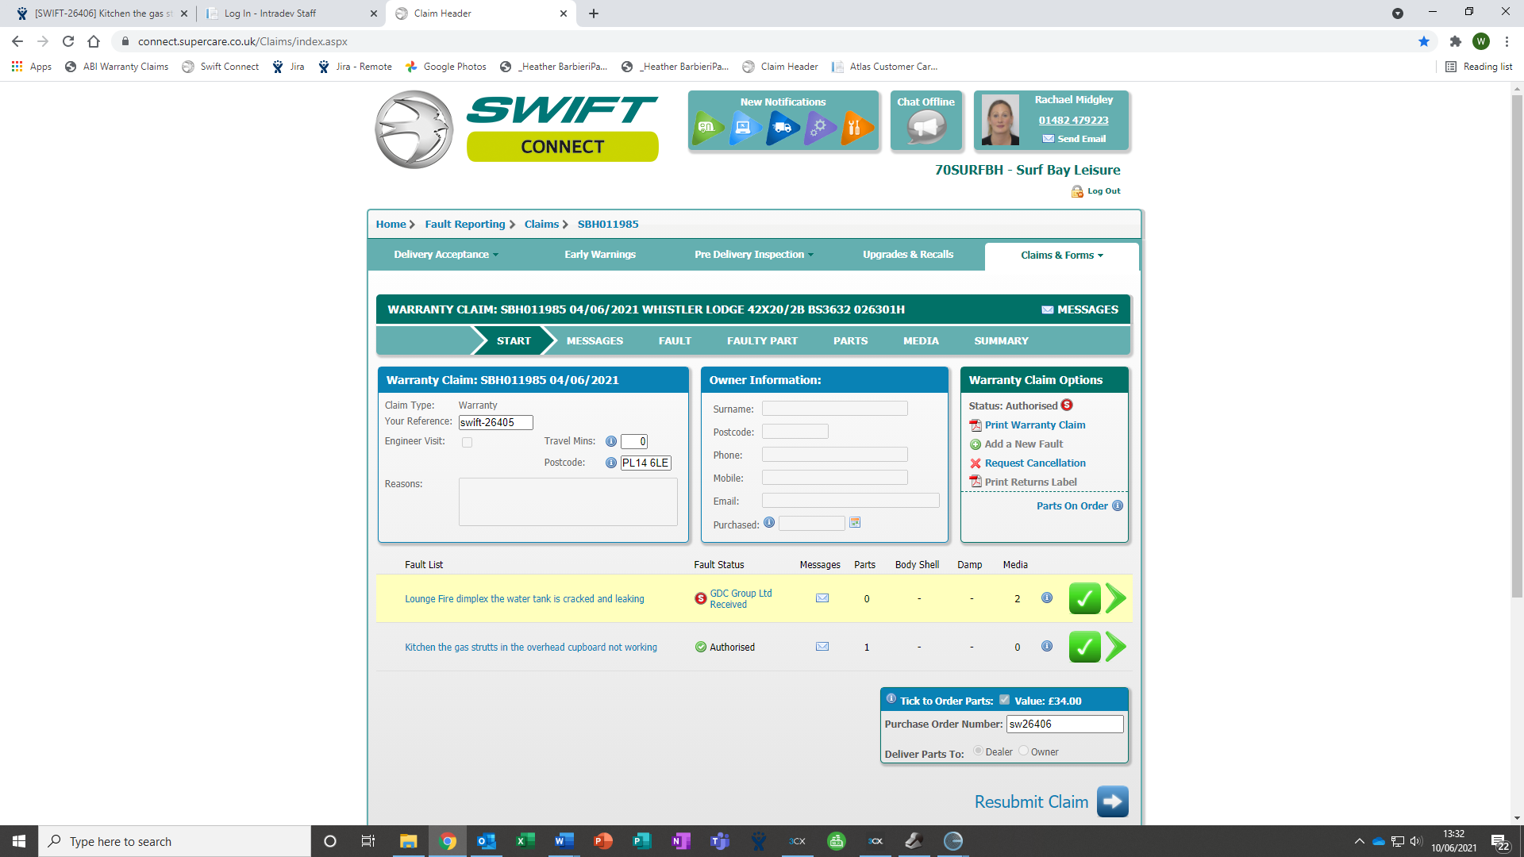Click green tick for Kitchen gas struts fault

pyautogui.click(x=1084, y=648)
